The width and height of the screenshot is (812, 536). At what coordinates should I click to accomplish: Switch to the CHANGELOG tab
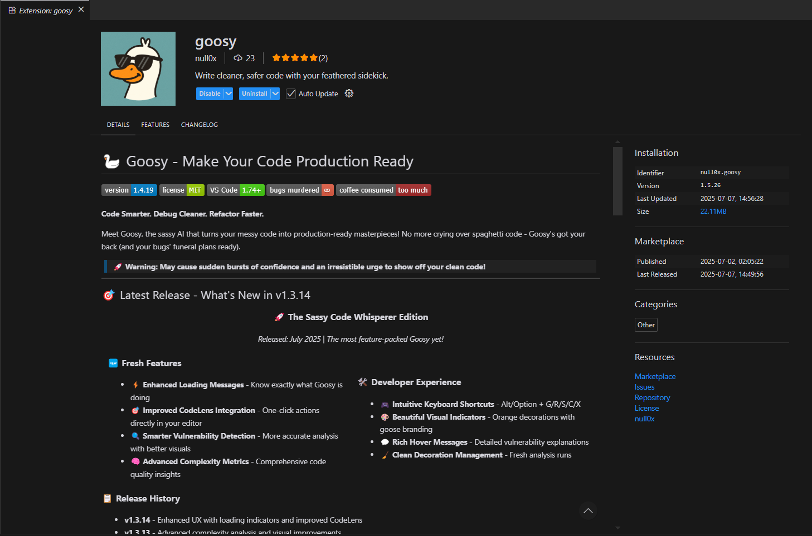click(x=200, y=125)
